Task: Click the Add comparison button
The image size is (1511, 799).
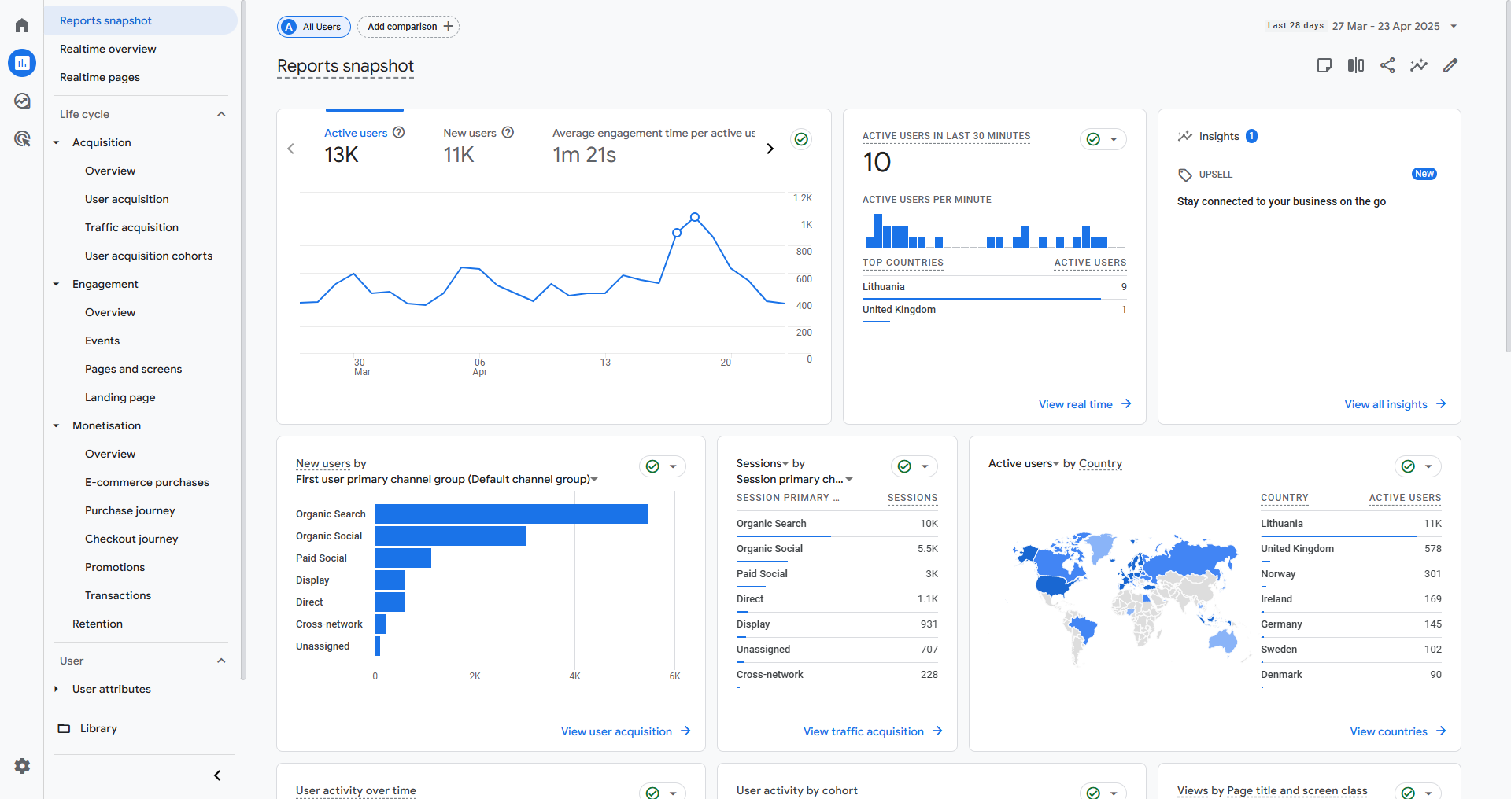Action: pyautogui.click(x=408, y=27)
